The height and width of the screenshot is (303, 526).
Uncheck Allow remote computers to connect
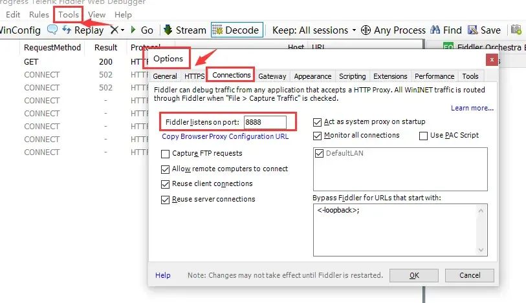point(166,169)
